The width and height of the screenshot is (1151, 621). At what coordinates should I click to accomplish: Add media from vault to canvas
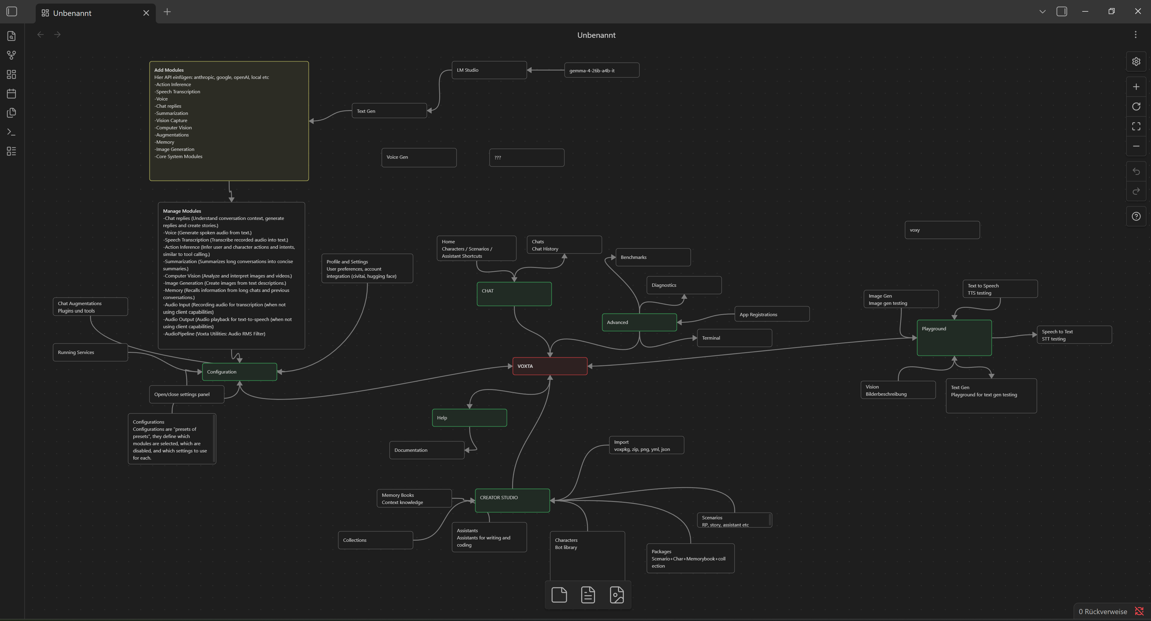617,595
